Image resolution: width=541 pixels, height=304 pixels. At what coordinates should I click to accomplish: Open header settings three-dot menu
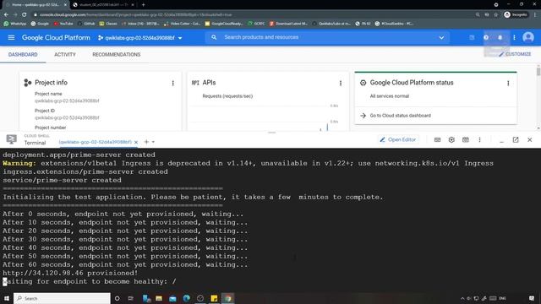click(514, 37)
